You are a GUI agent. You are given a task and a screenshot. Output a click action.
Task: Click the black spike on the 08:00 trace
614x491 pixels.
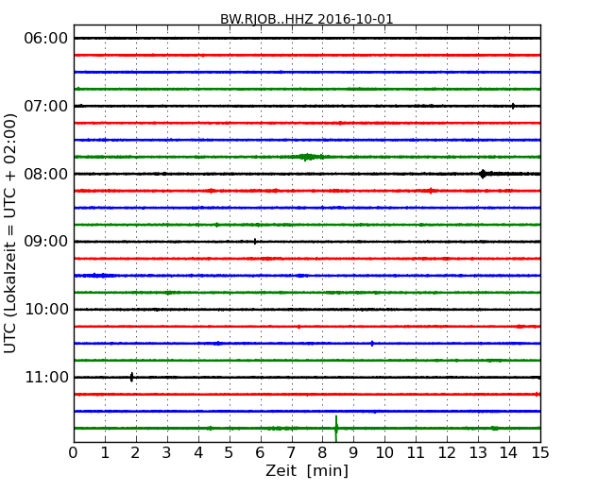tap(484, 174)
